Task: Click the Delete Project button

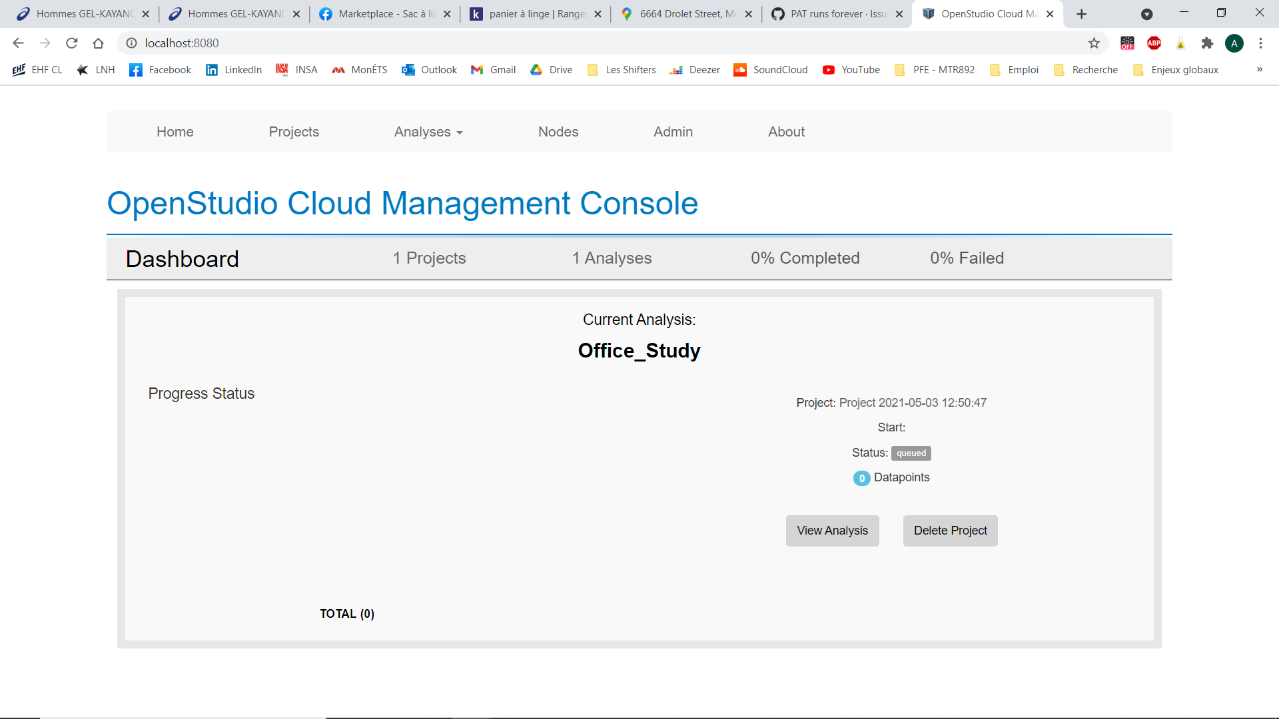Action: pos(950,531)
